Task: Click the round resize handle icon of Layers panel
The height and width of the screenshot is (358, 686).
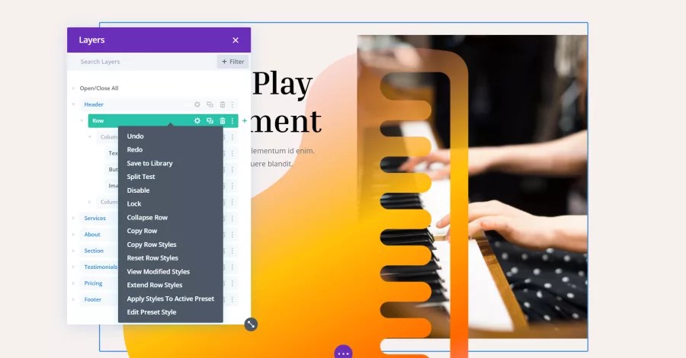Action: (251, 324)
